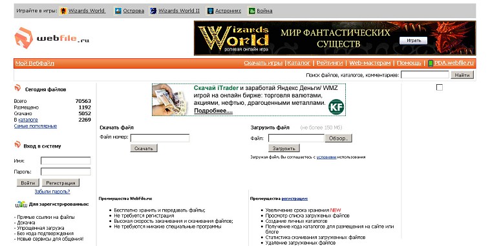Open the Астроникс game link
Image resolution: width=490 pixels, height=246 pixels.
(x=228, y=10)
